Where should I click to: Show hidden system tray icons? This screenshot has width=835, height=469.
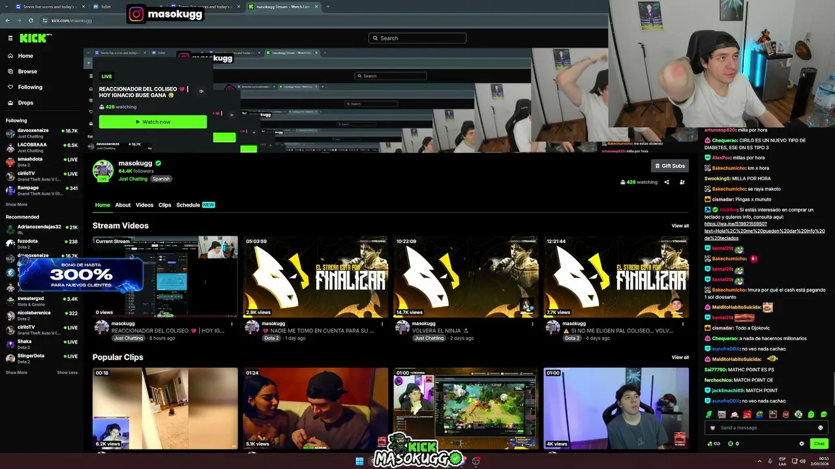point(759,461)
